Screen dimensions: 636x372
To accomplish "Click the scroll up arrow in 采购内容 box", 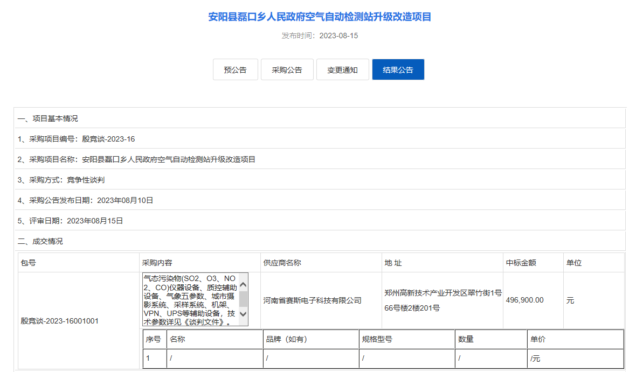I will point(244,285).
